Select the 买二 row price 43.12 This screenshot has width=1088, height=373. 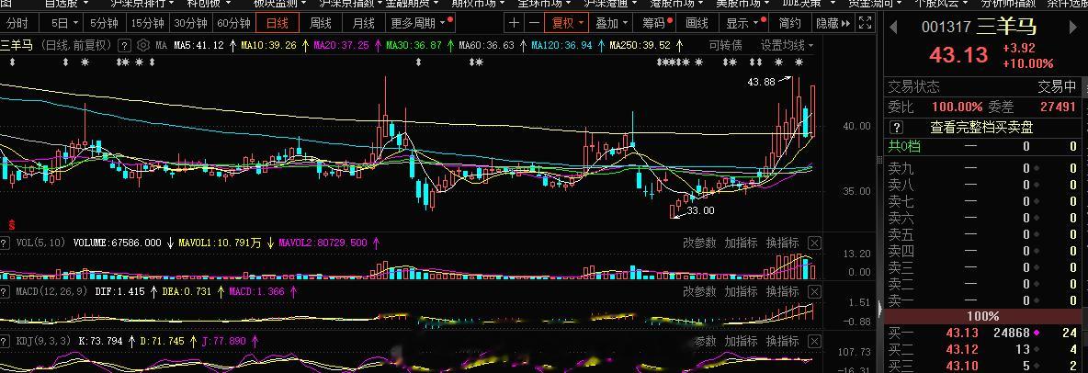click(962, 349)
